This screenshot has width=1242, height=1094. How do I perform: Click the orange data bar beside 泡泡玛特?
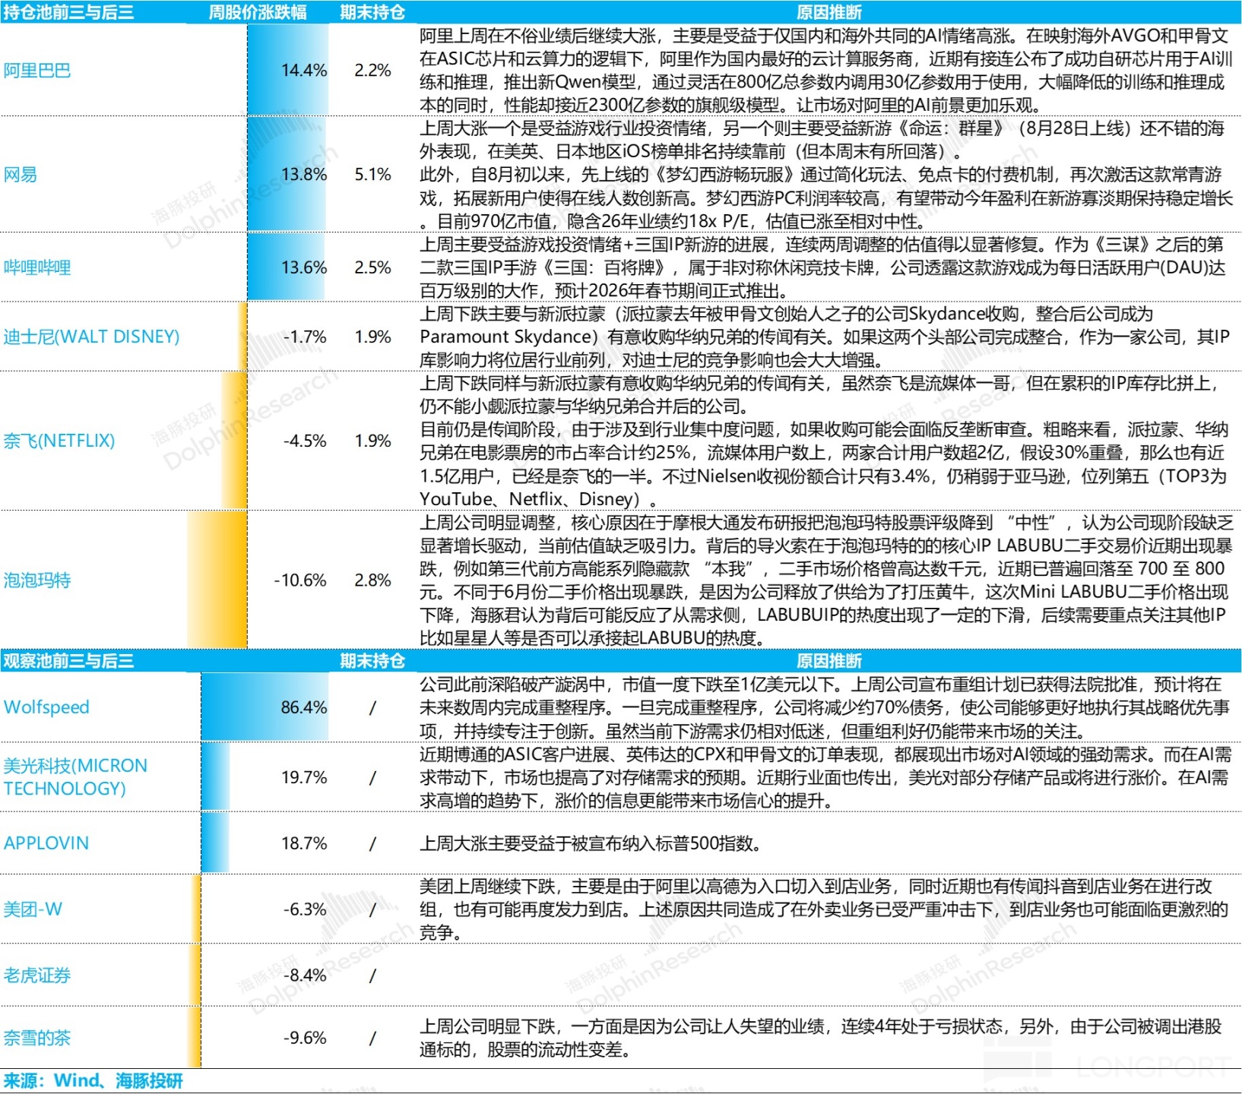coord(218,580)
